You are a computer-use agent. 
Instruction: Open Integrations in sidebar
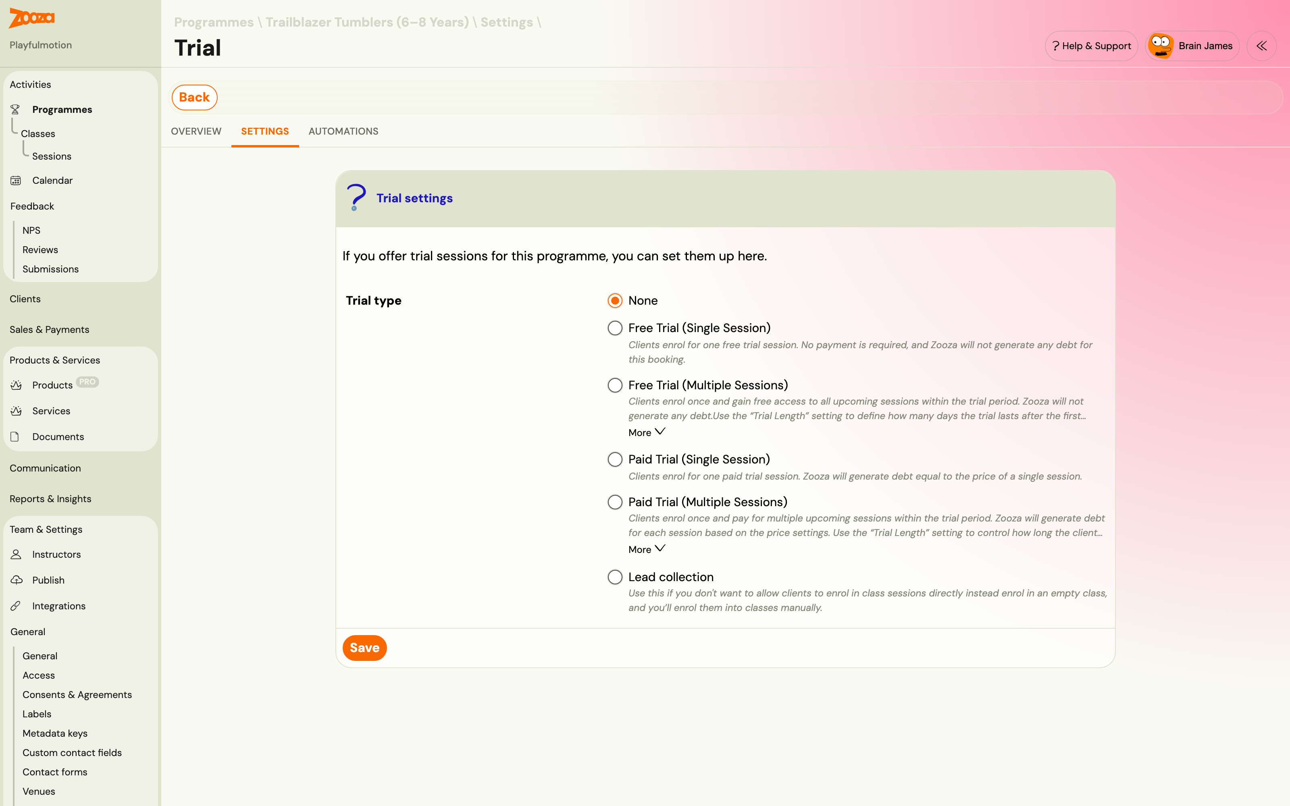[58, 606]
